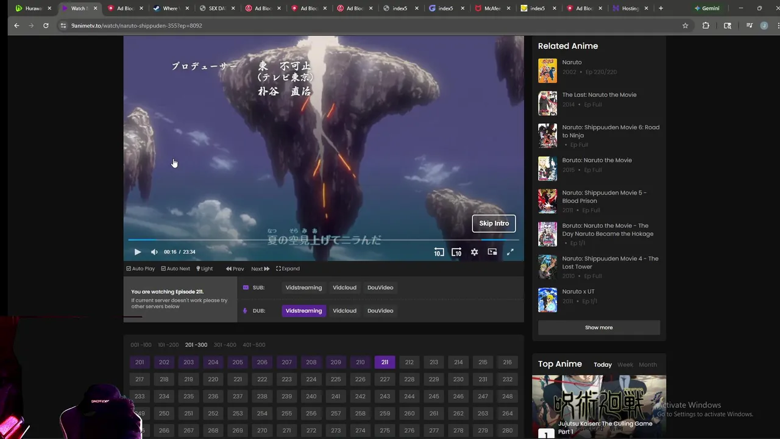Switch Top Anime to Today
The width and height of the screenshot is (780, 439).
603,365
